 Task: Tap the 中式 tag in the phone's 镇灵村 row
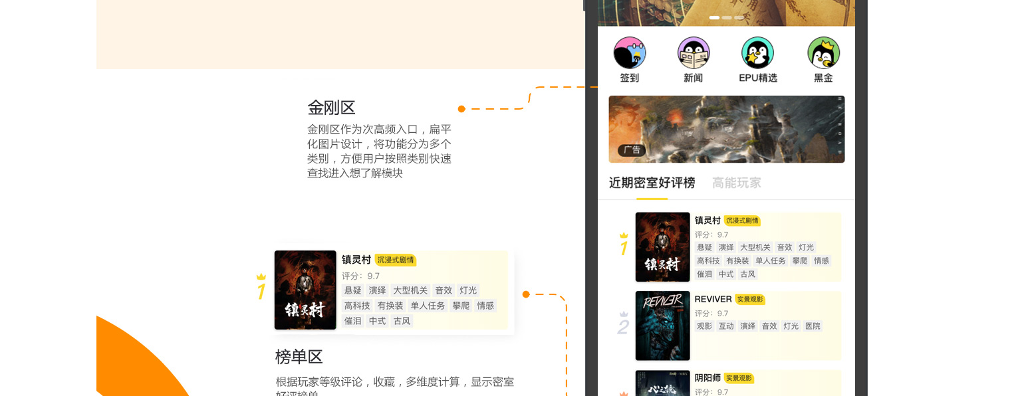click(726, 274)
